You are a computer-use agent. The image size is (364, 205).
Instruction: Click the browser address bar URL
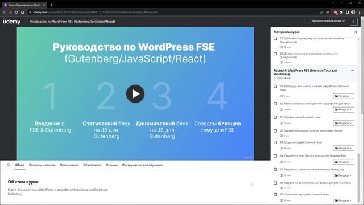(x=95, y=12)
